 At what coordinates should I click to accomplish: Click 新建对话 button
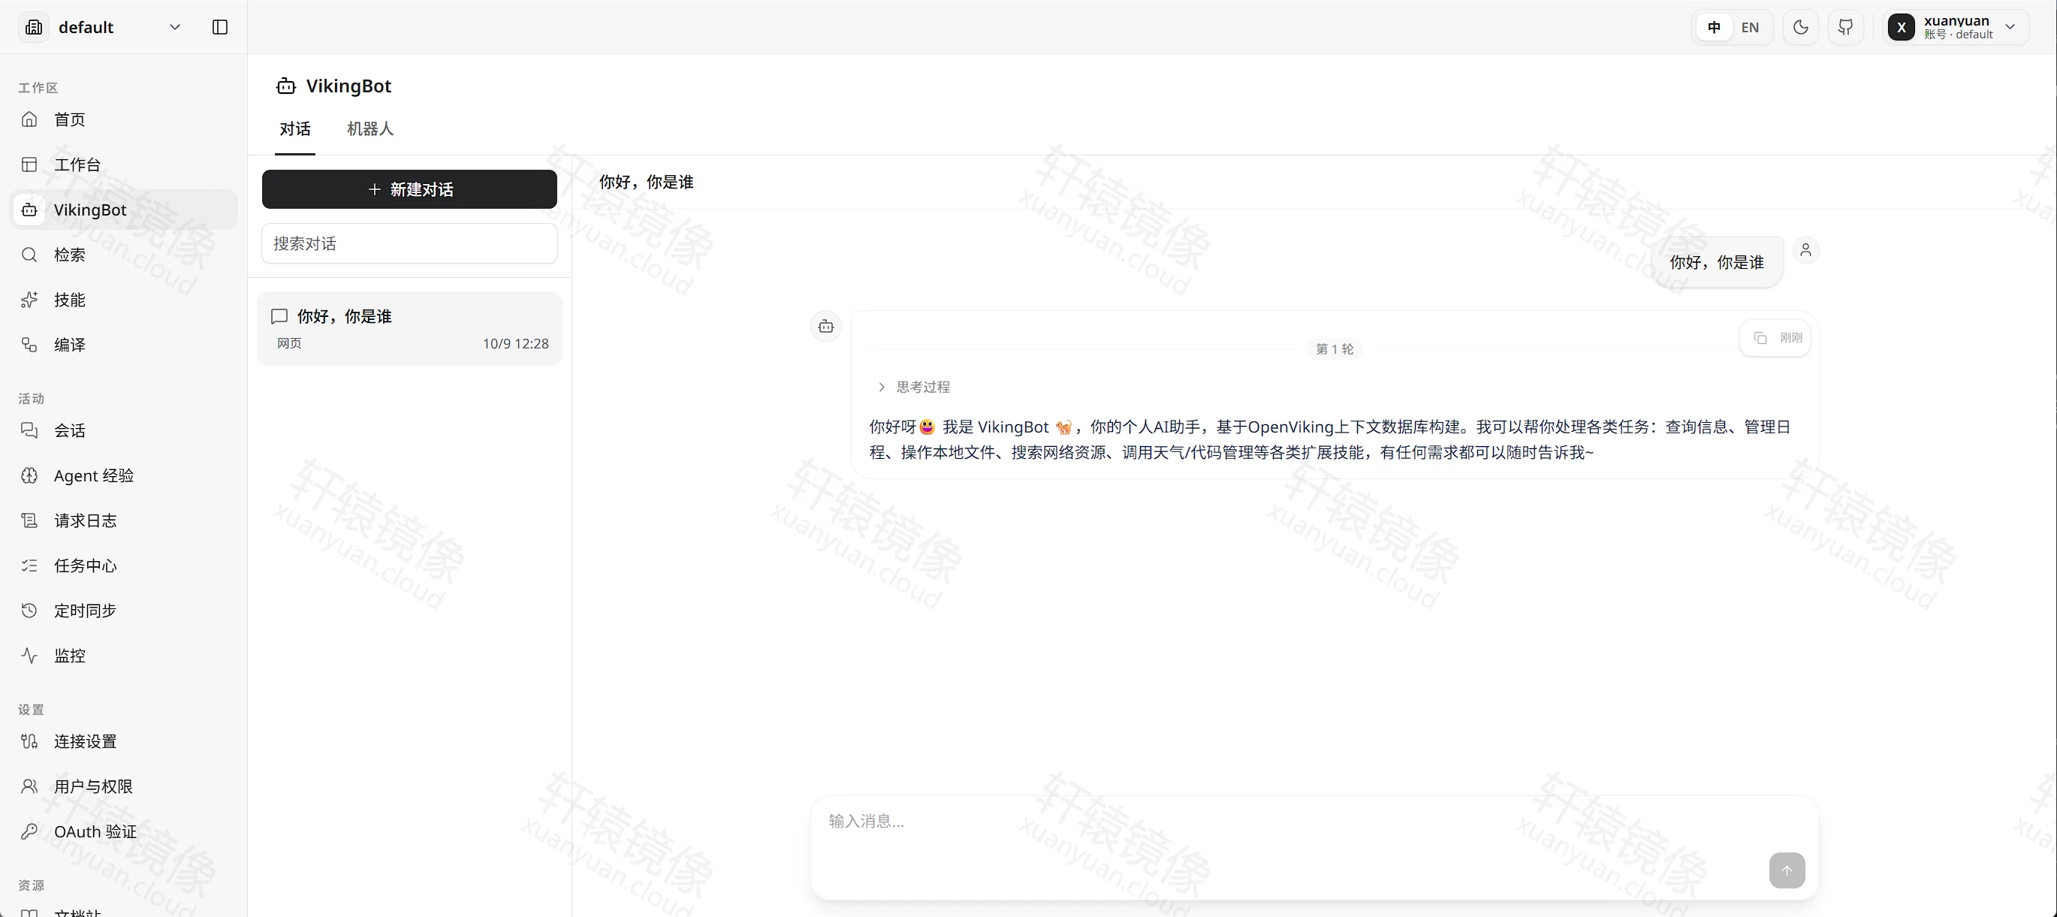(409, 189)
